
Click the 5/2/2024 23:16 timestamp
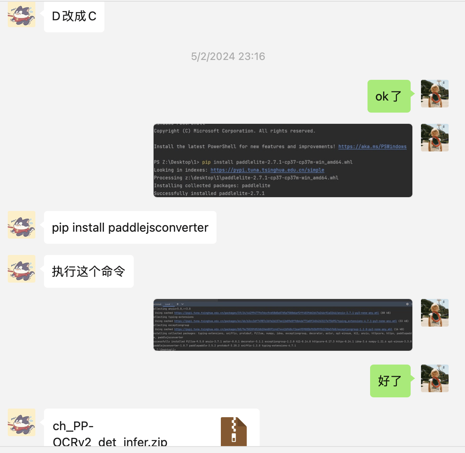coord(228,57)
